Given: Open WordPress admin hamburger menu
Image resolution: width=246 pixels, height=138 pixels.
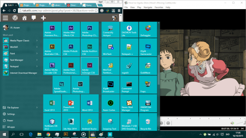Looking at the screenshot, I should pyautogui.click(x=5, y=18).
